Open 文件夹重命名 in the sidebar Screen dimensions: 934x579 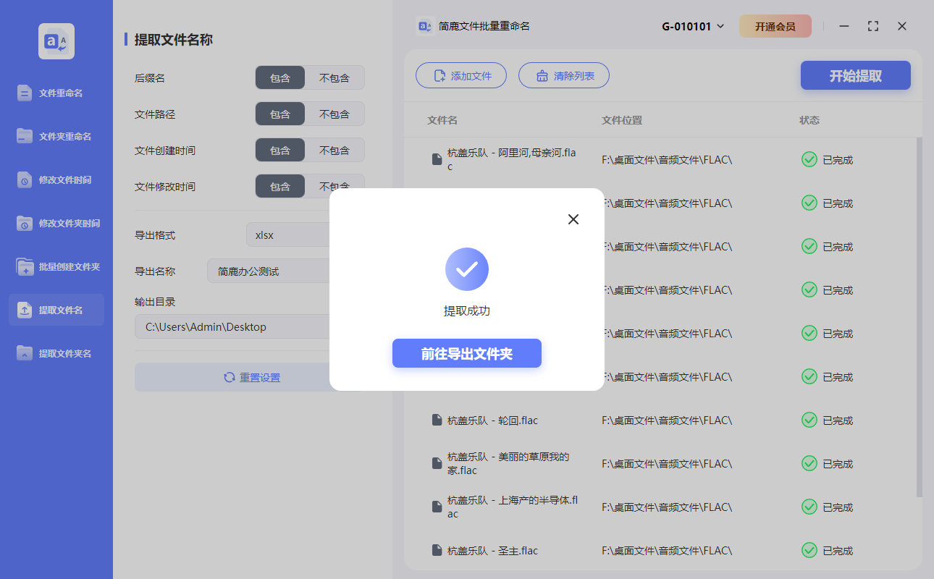pos(56,136)
